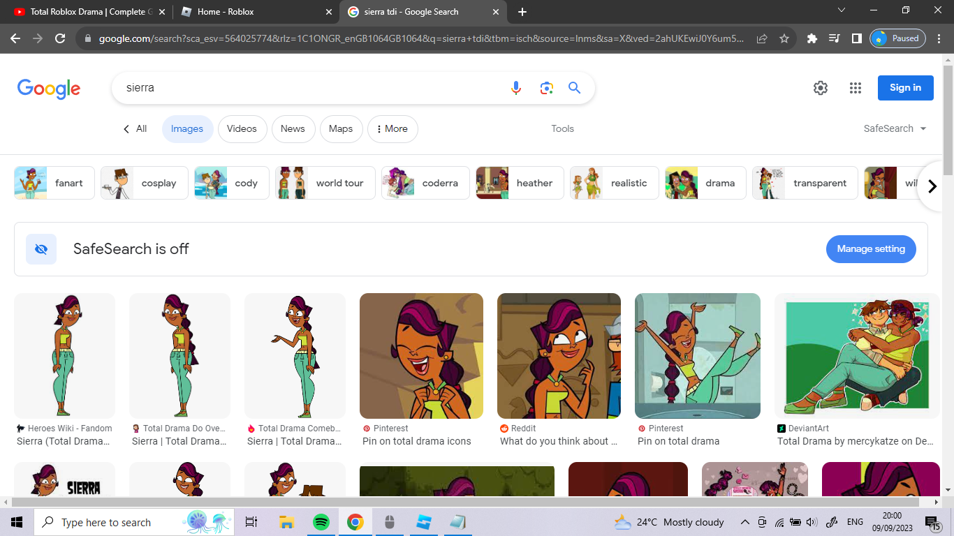Screen dimensions: 954x536
Task: Filter by realistic chip
Action: (x=615, y=183)
